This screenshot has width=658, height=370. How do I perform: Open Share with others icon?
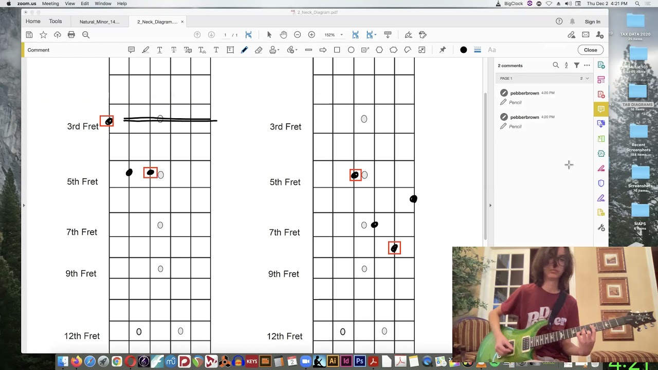[599, 34]
